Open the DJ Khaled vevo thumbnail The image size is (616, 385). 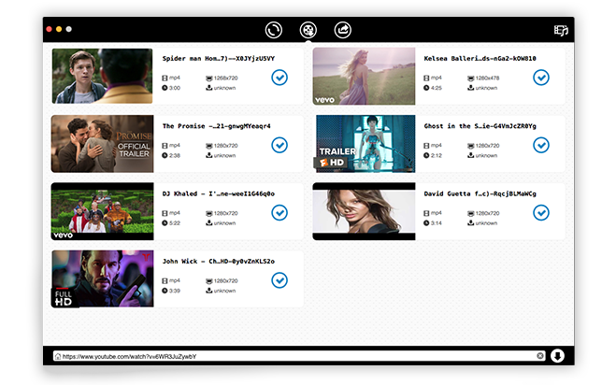(x=102, y=211)
